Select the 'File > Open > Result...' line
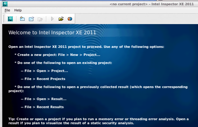This screenshot has height=127, width=198. (x=43, y=99)
